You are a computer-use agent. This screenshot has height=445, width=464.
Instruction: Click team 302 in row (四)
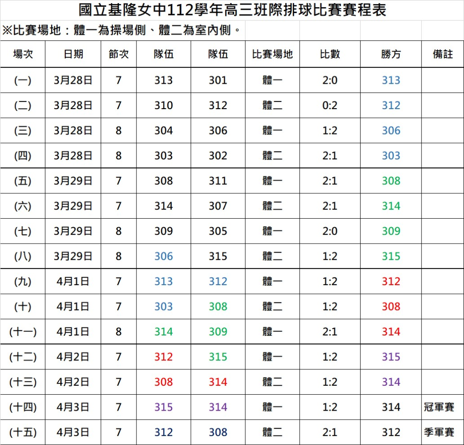tap(218, 156)
